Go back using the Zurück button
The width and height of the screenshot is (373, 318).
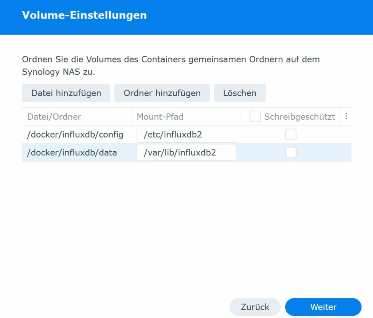tap(255, 307)
